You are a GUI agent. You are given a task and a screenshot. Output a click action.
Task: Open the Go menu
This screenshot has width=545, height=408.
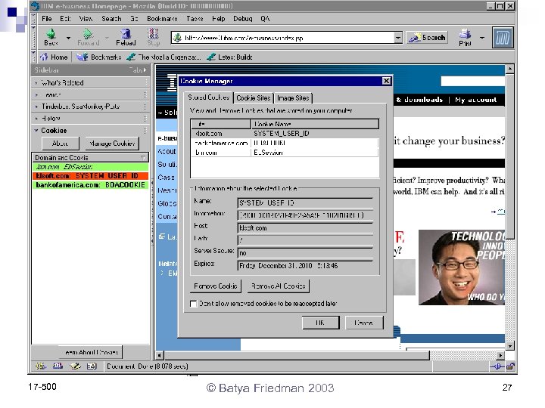(x=134, y=19)
